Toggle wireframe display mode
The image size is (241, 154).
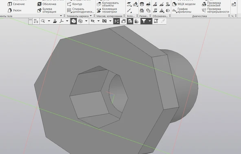click(80, 21)
